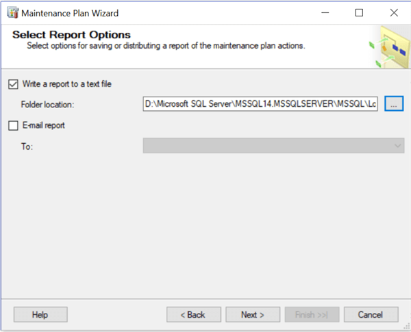Close the wizard with the X button
Image resolution: width=411 pixels, height=332 pixels.
click(394, 13)
